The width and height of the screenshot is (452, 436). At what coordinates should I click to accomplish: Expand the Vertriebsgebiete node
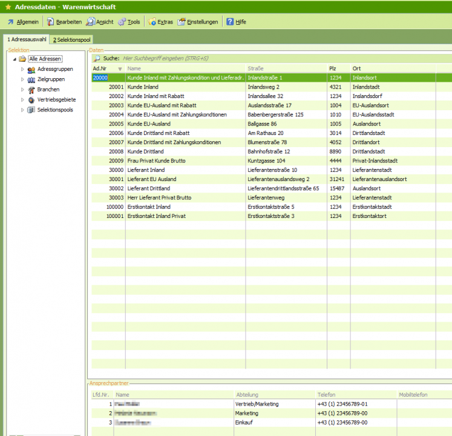22,100
